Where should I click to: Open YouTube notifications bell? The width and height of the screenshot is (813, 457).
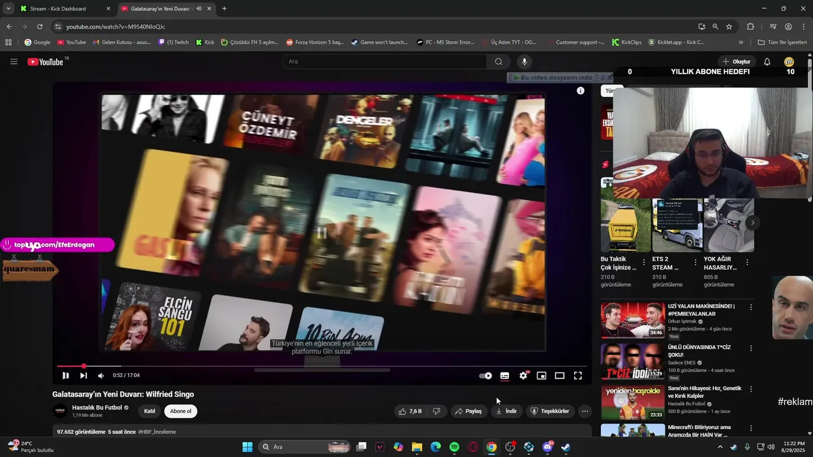tap(767, 62)
